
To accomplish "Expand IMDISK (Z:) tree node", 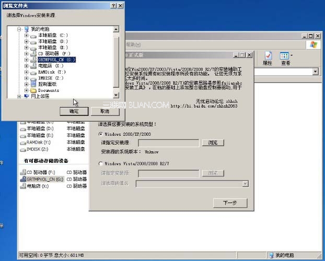I will point(26,78).
